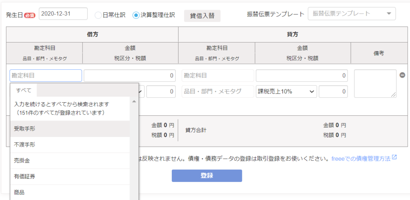Click the 登録 submit button

tap(207, 176)
